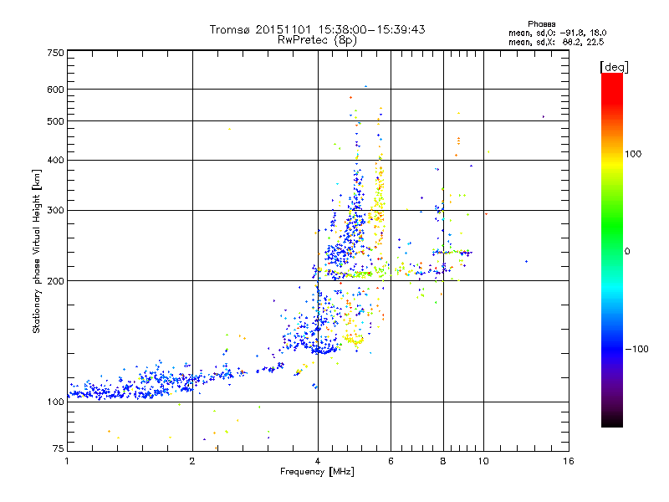
Task: Click the isolated blue point near 12.7 MHz at 225 km
Action: [527, 261]
